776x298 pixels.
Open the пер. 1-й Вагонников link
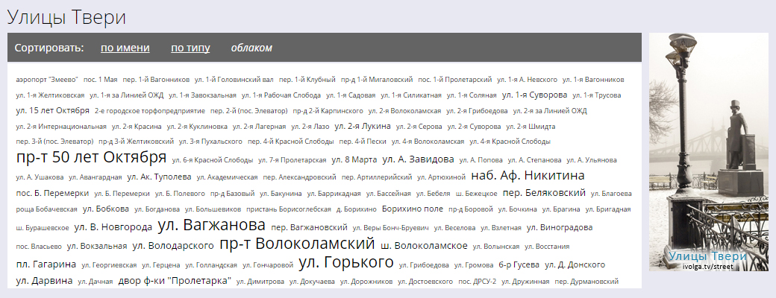(x=156, y=80)
